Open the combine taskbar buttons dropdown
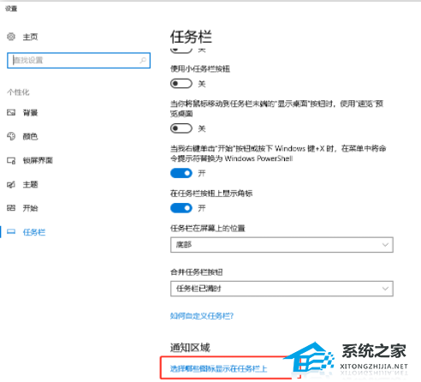 (x=282, y=289)
